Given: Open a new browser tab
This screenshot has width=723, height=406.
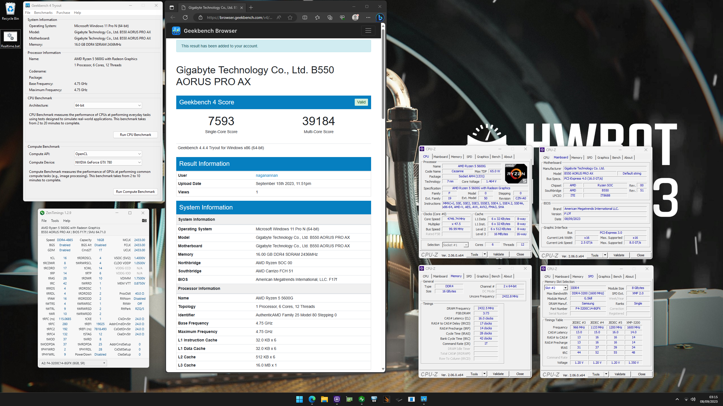Looking at the screenshot, I should coord(251,8).
